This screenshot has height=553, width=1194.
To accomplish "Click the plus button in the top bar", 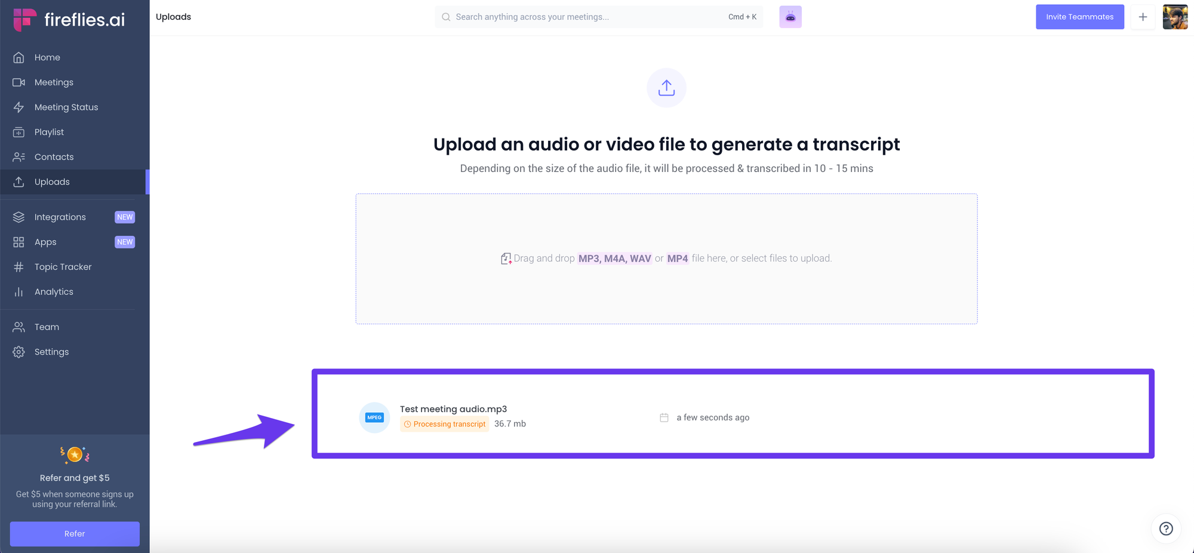I will click(1142, 17).
